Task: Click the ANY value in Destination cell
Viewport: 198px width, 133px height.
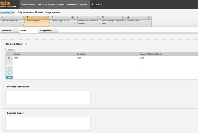Action: click(x=79, y=58)
